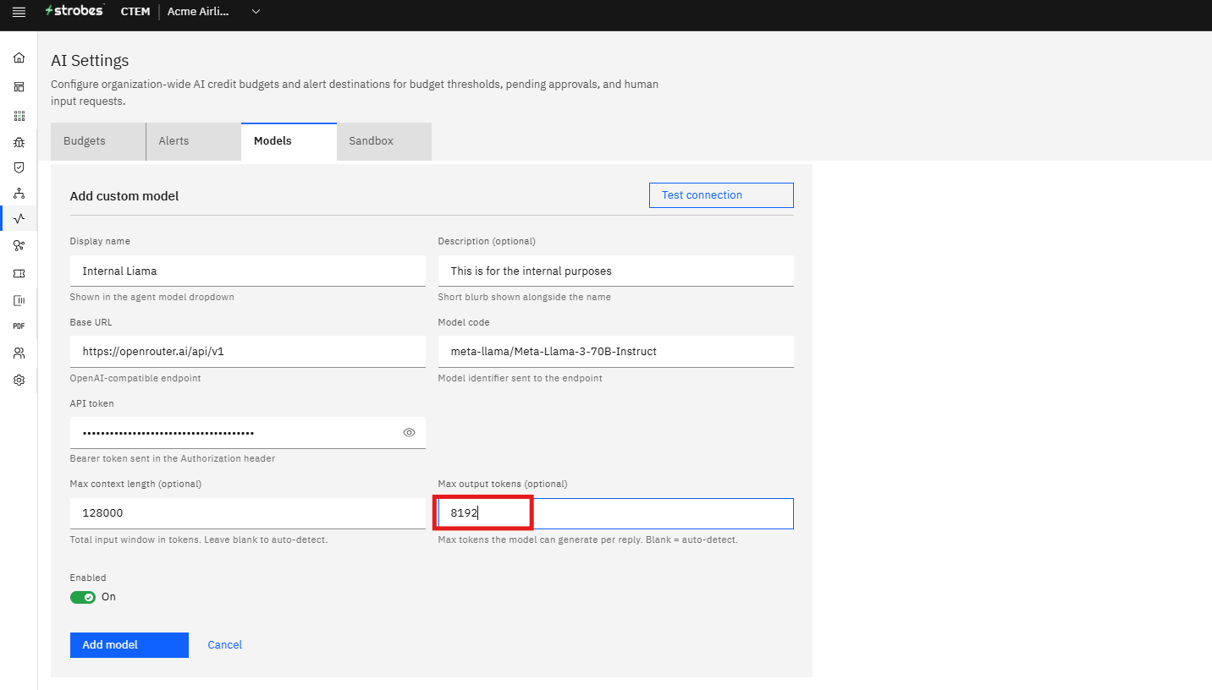Select the Models tab
Image resolution: width=1212 pixels, height=690 pixels.
(289, 141)
